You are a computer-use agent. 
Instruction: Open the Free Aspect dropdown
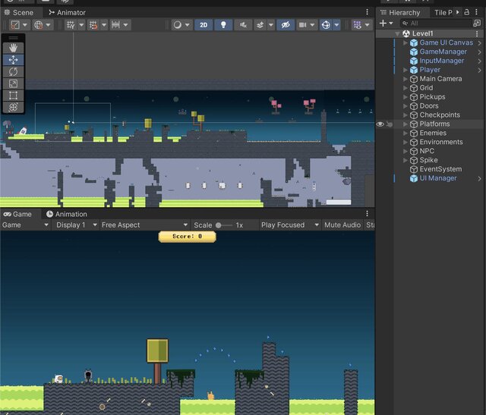click(x=144, y=225)
